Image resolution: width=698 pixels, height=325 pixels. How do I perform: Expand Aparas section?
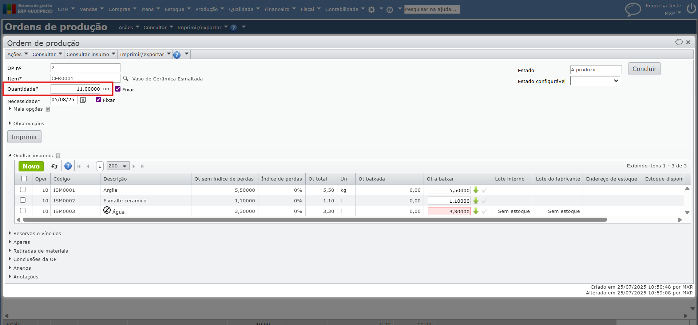[x=19, y=242]
